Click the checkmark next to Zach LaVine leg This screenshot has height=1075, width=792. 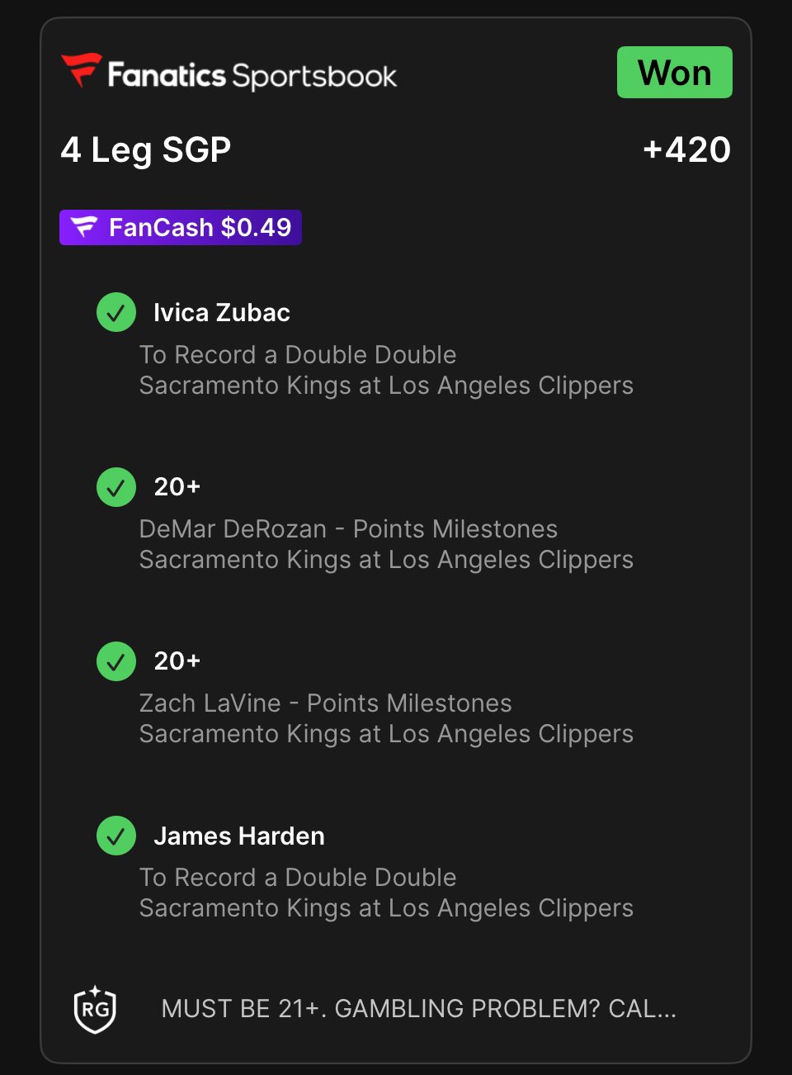116,661
